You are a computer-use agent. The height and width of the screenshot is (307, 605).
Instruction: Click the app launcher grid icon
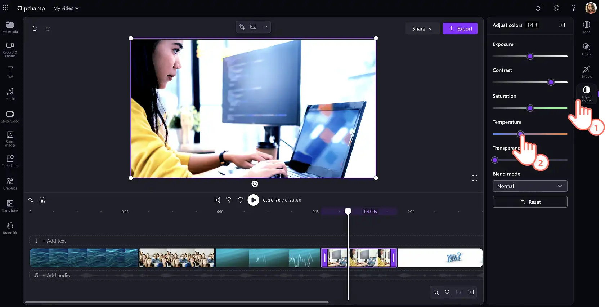(6, 8)
